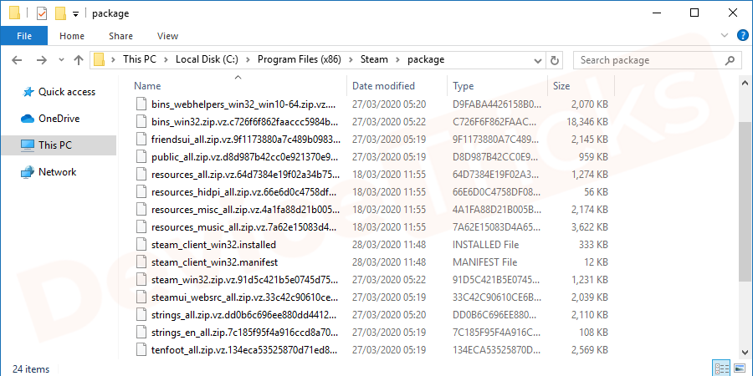The height and width of the screenshot is (376, 753).
Task: Click the file icon beside tenfoot_all.zip.vz
Action: 141,349
